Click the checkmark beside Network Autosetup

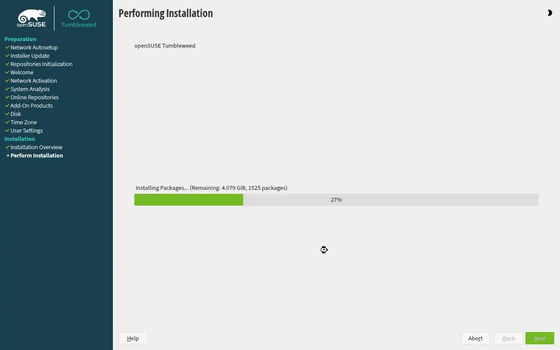[7, 47]
